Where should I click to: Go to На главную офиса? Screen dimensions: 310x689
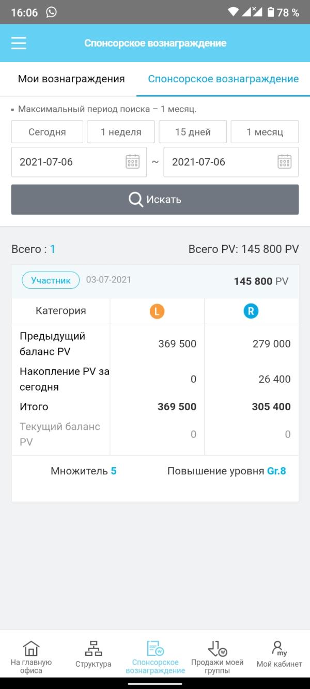[31, 656]
